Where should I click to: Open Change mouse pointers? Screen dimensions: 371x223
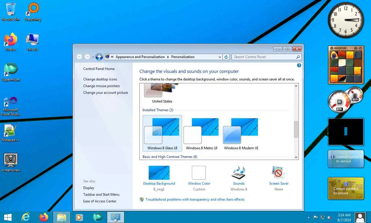101,86
